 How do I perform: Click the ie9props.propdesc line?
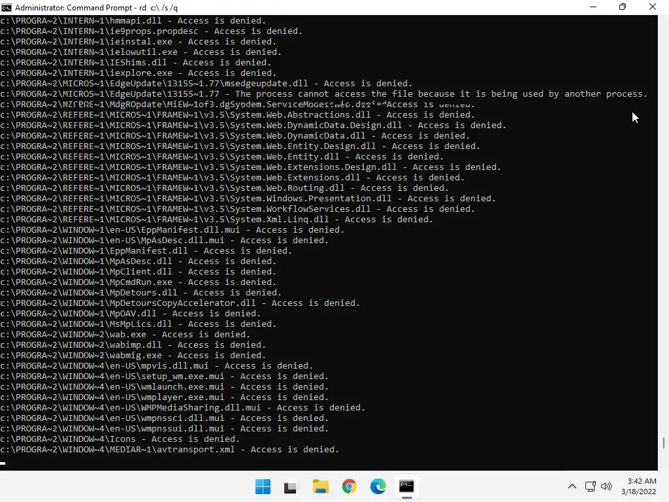(x=152, y=31)
